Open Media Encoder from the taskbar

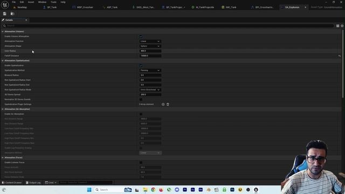tap(201, 190)
